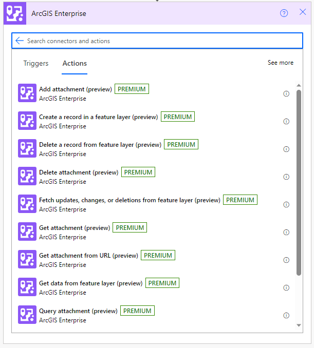Click ArcGIS Enterprise subtitle under Add attachment
This screenshot has width=314, height=348.
tap(63, 99)
